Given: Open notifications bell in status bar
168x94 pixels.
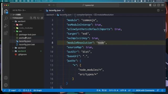Looking at the screenshot, I should coord(162,90).
